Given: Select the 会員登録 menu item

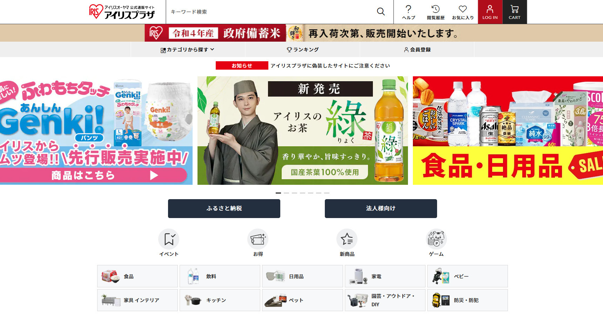Looking at the screenshot, I should click(x=417, y=50).
